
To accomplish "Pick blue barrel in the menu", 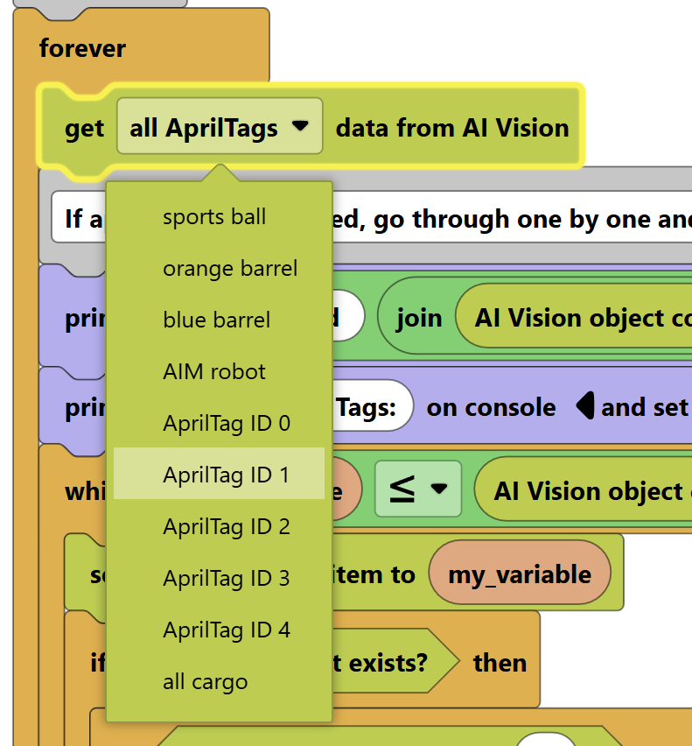I will pyautogui.click(x=216, y=320).
